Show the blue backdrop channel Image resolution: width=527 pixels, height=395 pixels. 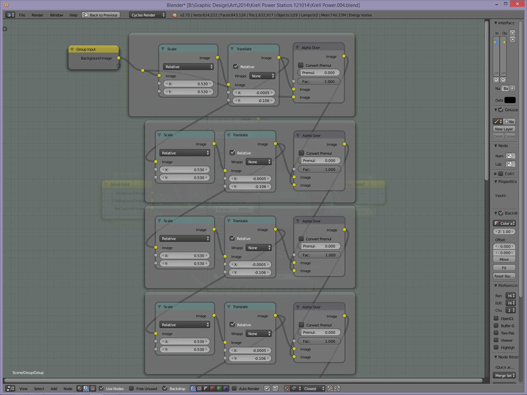(x=226, y=388)
